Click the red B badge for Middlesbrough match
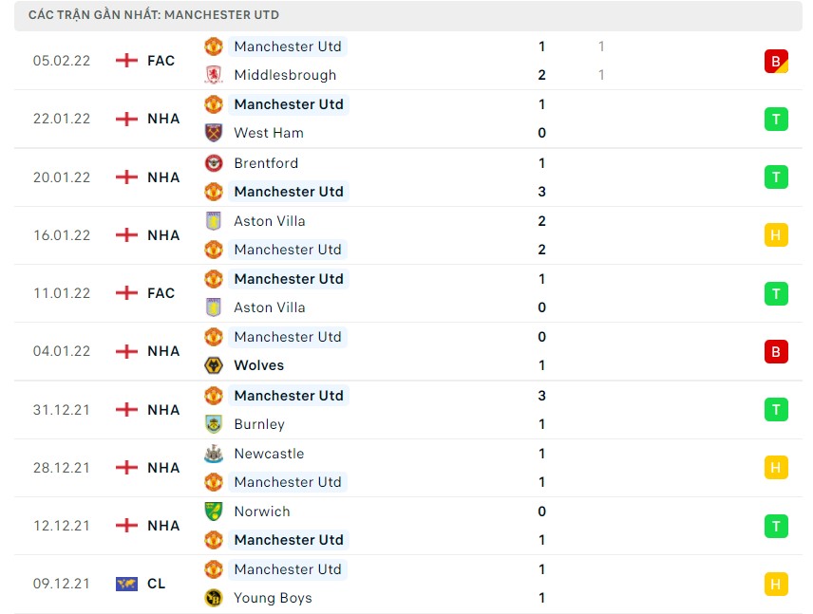 pos(776,62)
